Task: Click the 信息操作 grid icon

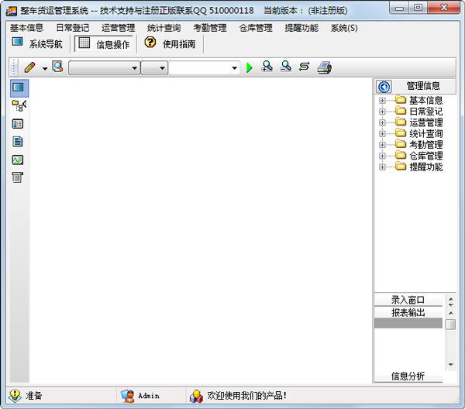Action: pyautogui.click(x=84, y=43)
